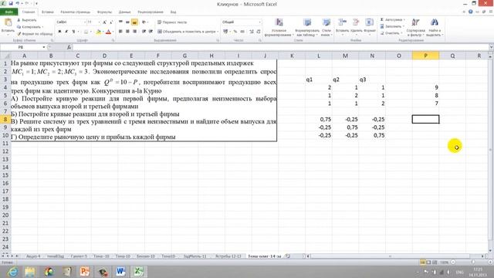The height and width of the screenshot is (278, 494).
Task: Click Format cells (Формат) icon
Action: click(x=369, y=22)
